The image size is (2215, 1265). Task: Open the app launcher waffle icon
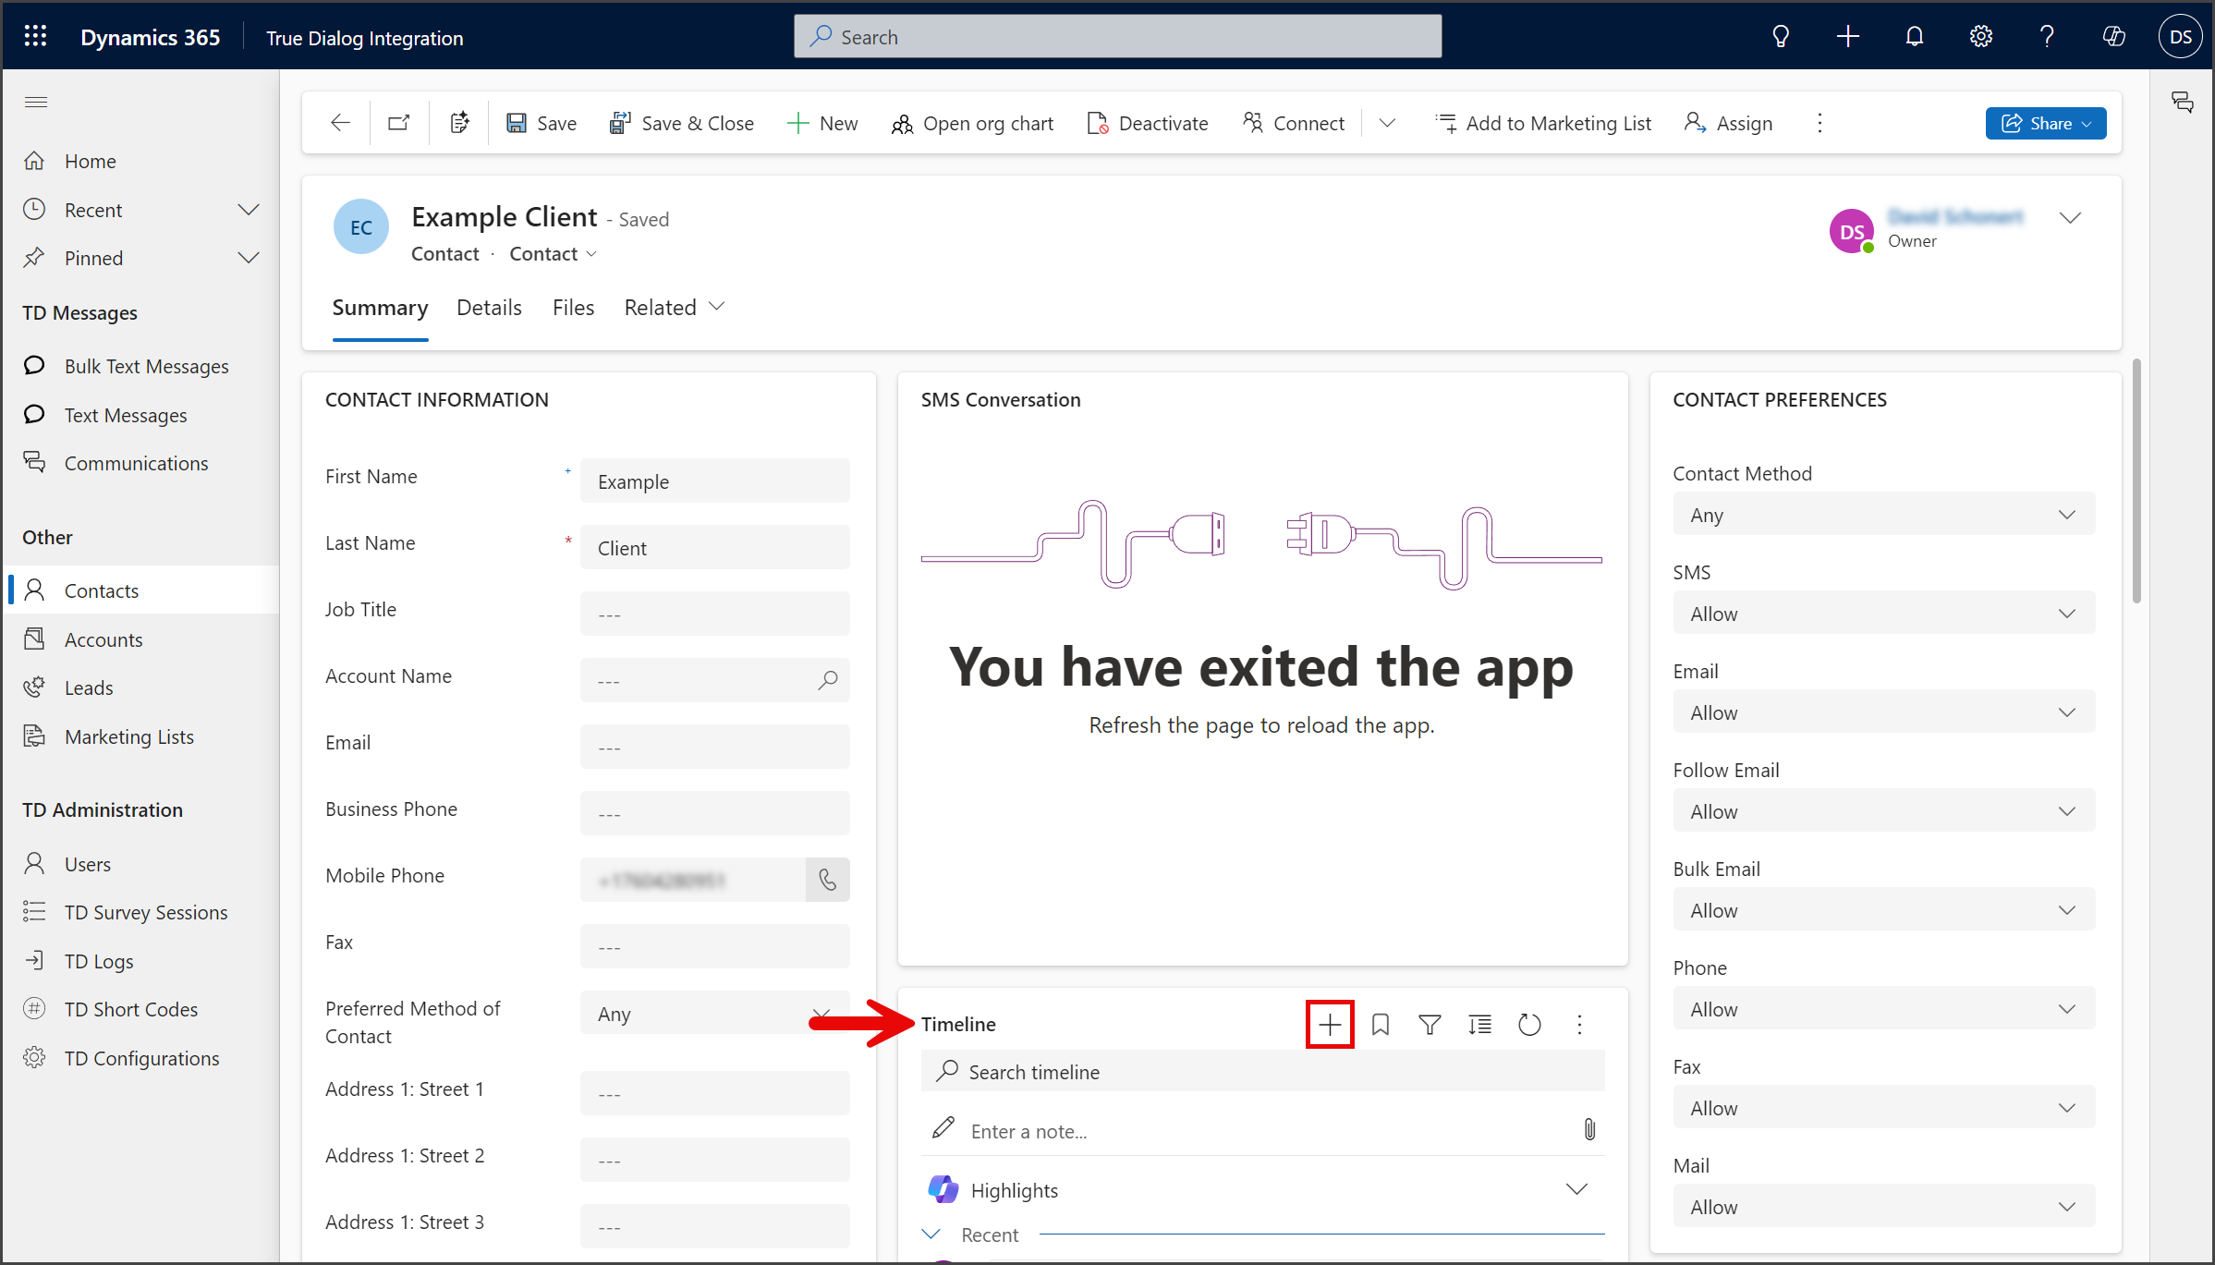35,37
